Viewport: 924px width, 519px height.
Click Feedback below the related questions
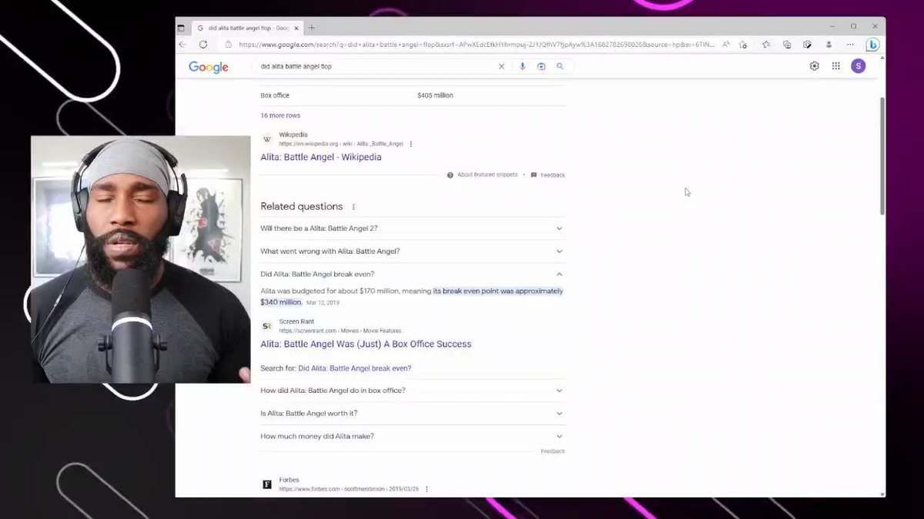(553, 451)
